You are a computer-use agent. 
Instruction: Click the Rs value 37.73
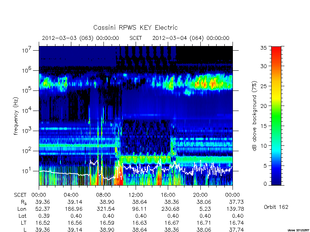236,202
